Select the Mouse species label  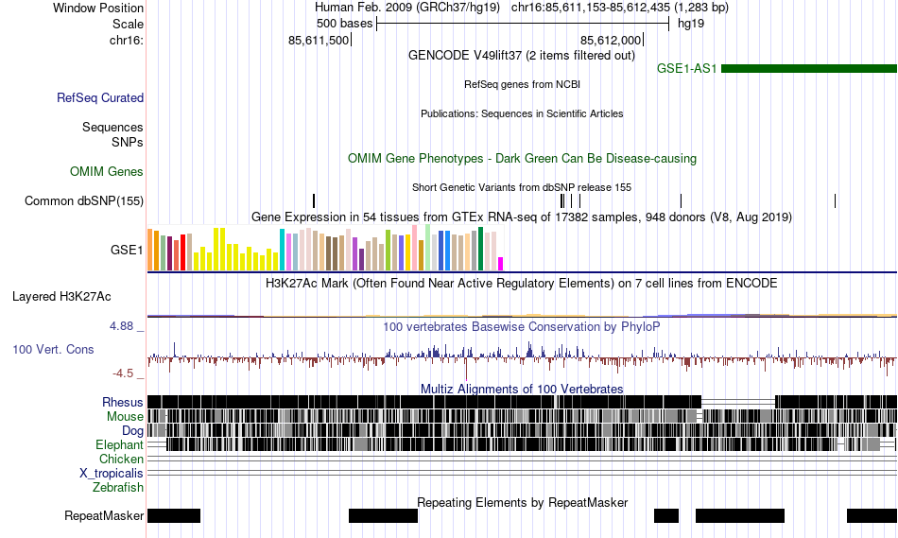point(125,417)
